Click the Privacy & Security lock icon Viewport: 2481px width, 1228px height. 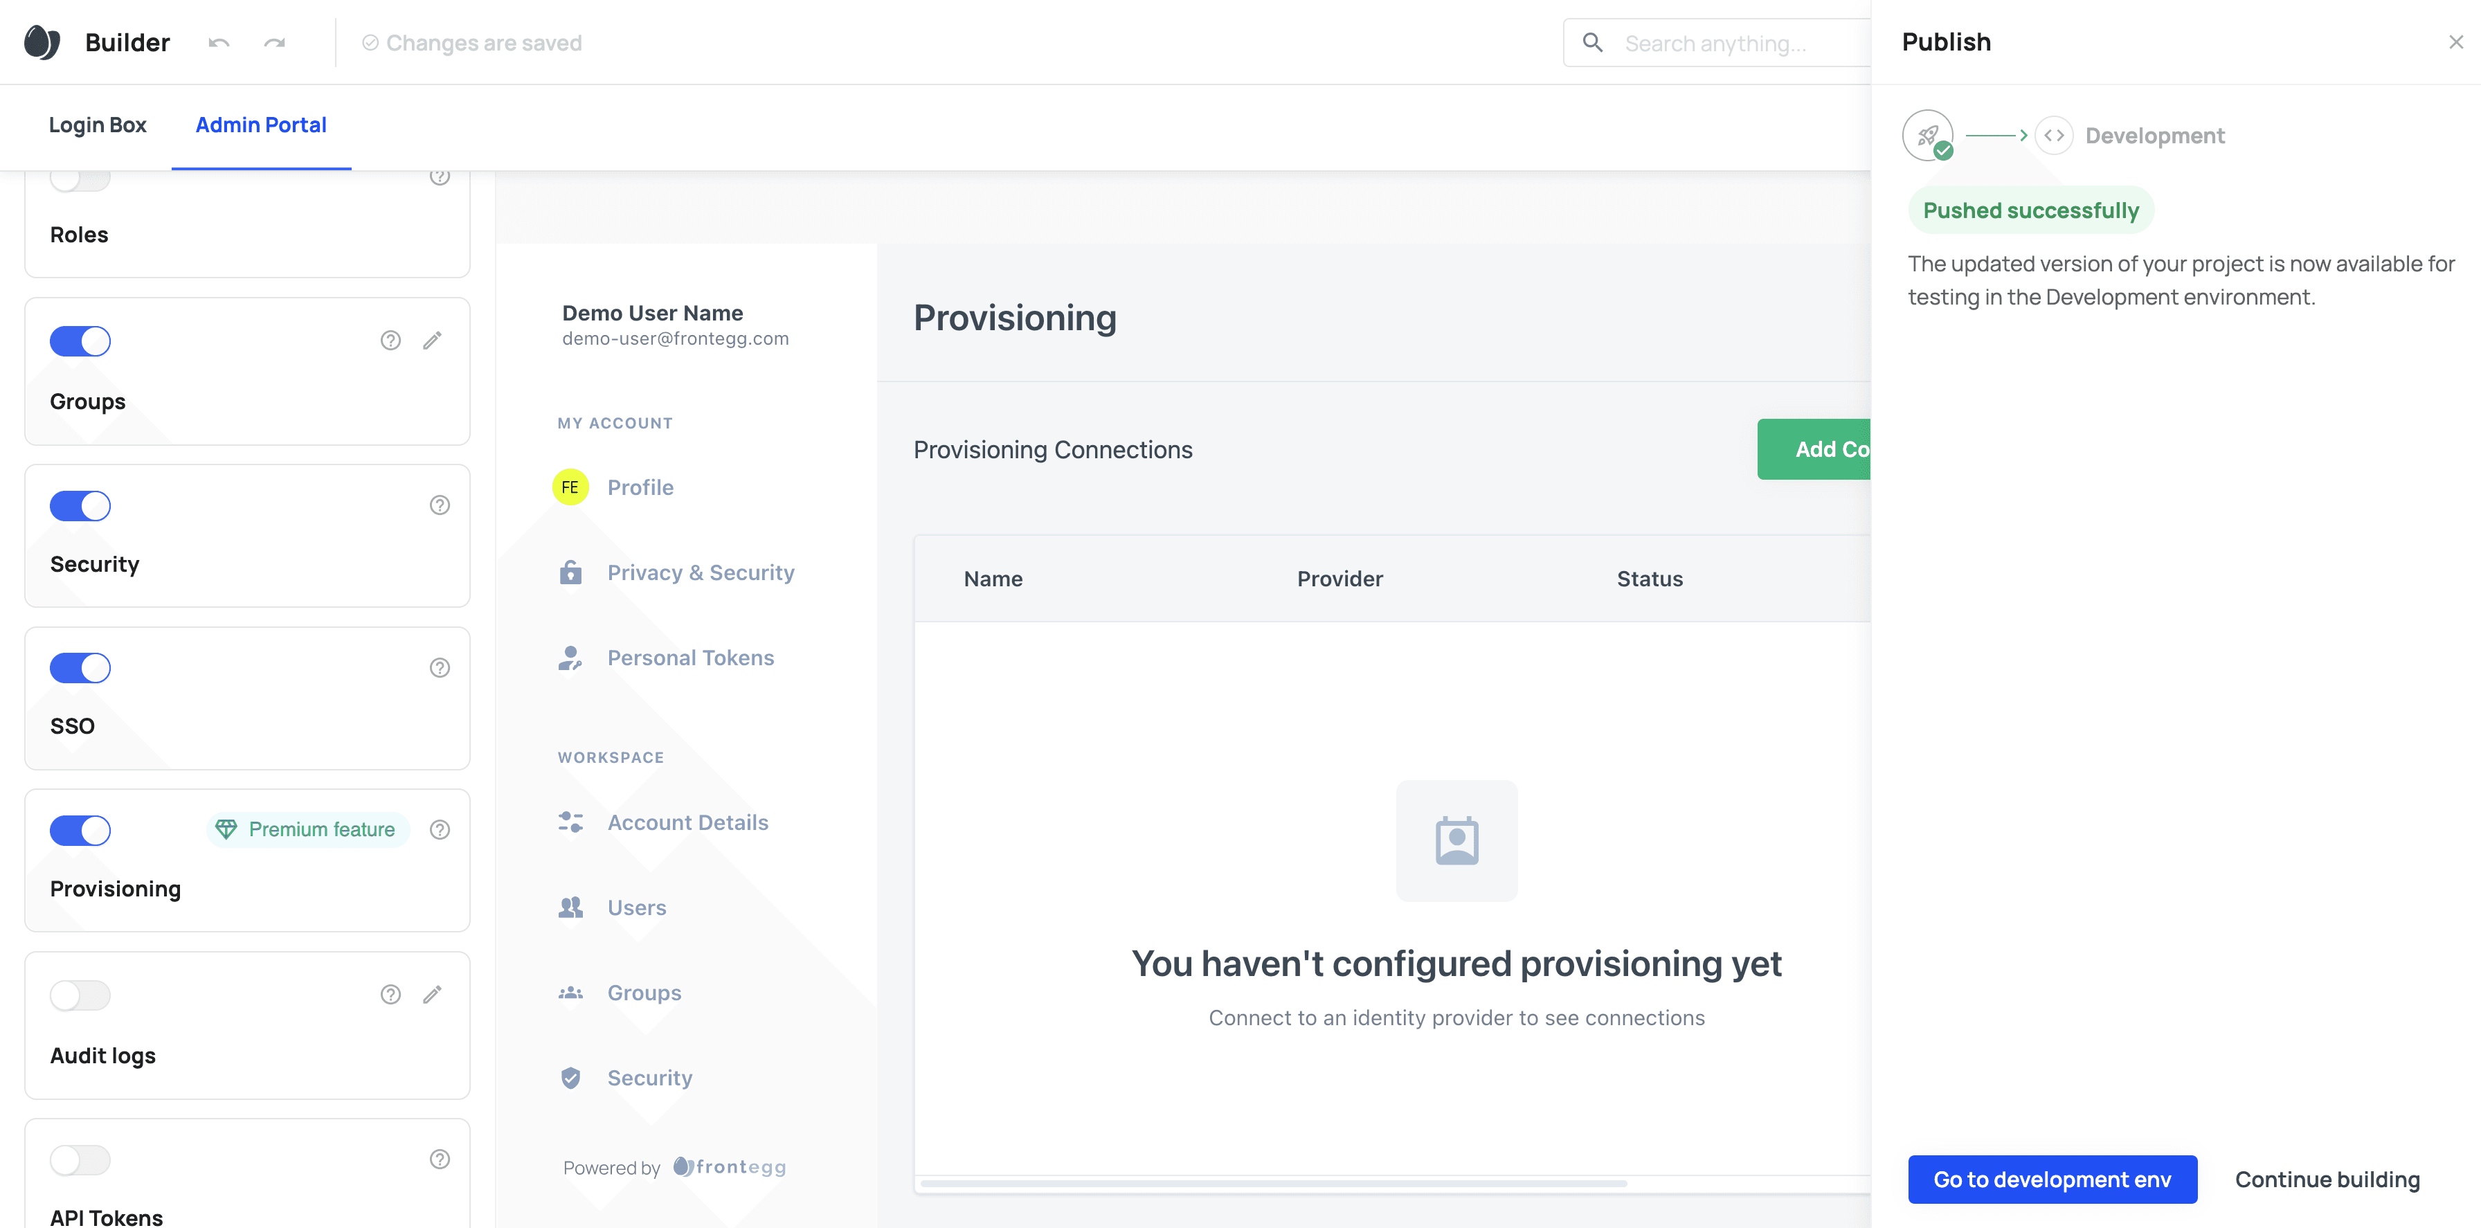tap(570, 572)
